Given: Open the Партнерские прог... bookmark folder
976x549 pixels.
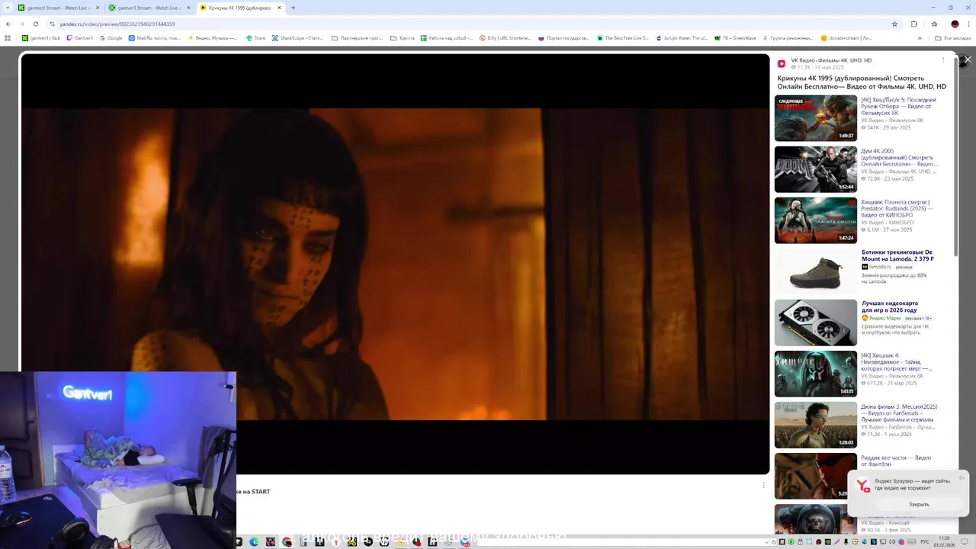Looking at the screenshot, I should point(358,37).
